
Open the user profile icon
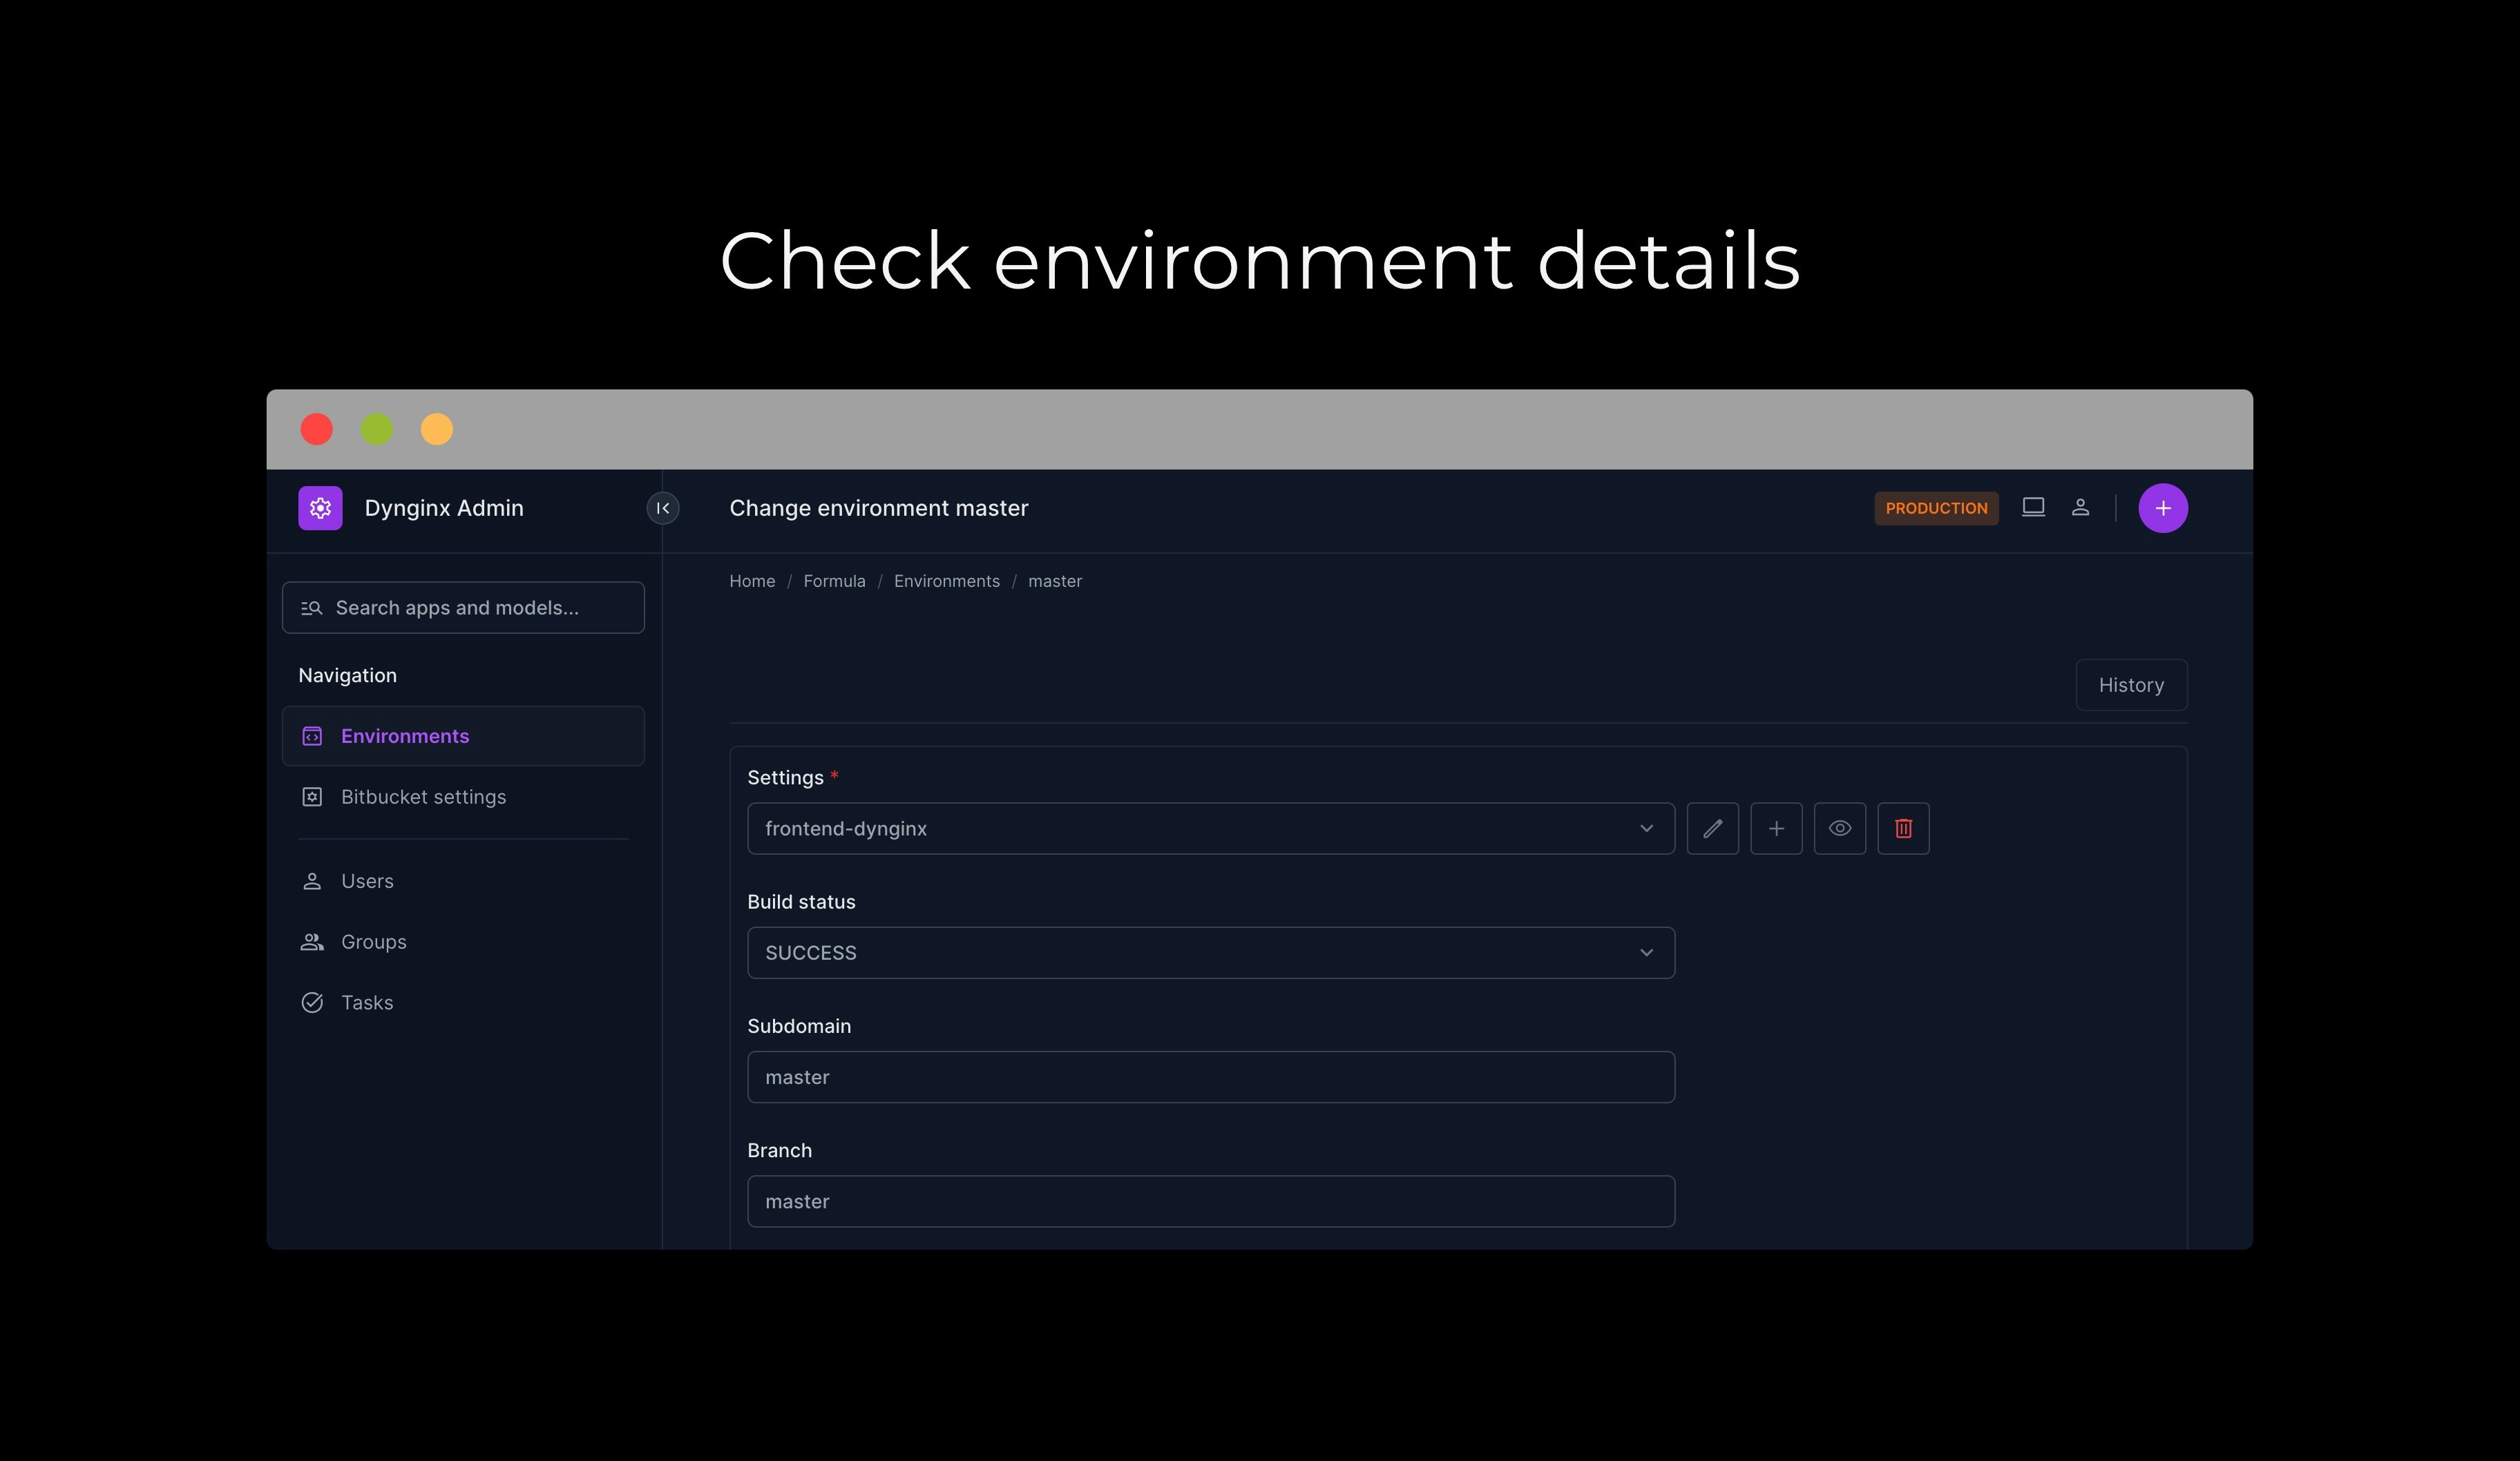point(2081,507)
